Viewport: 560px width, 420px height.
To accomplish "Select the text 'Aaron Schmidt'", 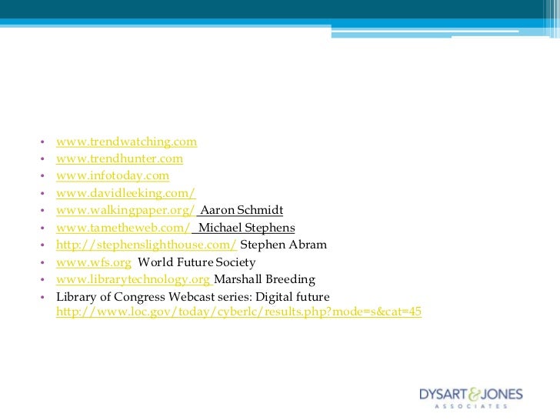I will click(x=242, y=210).
